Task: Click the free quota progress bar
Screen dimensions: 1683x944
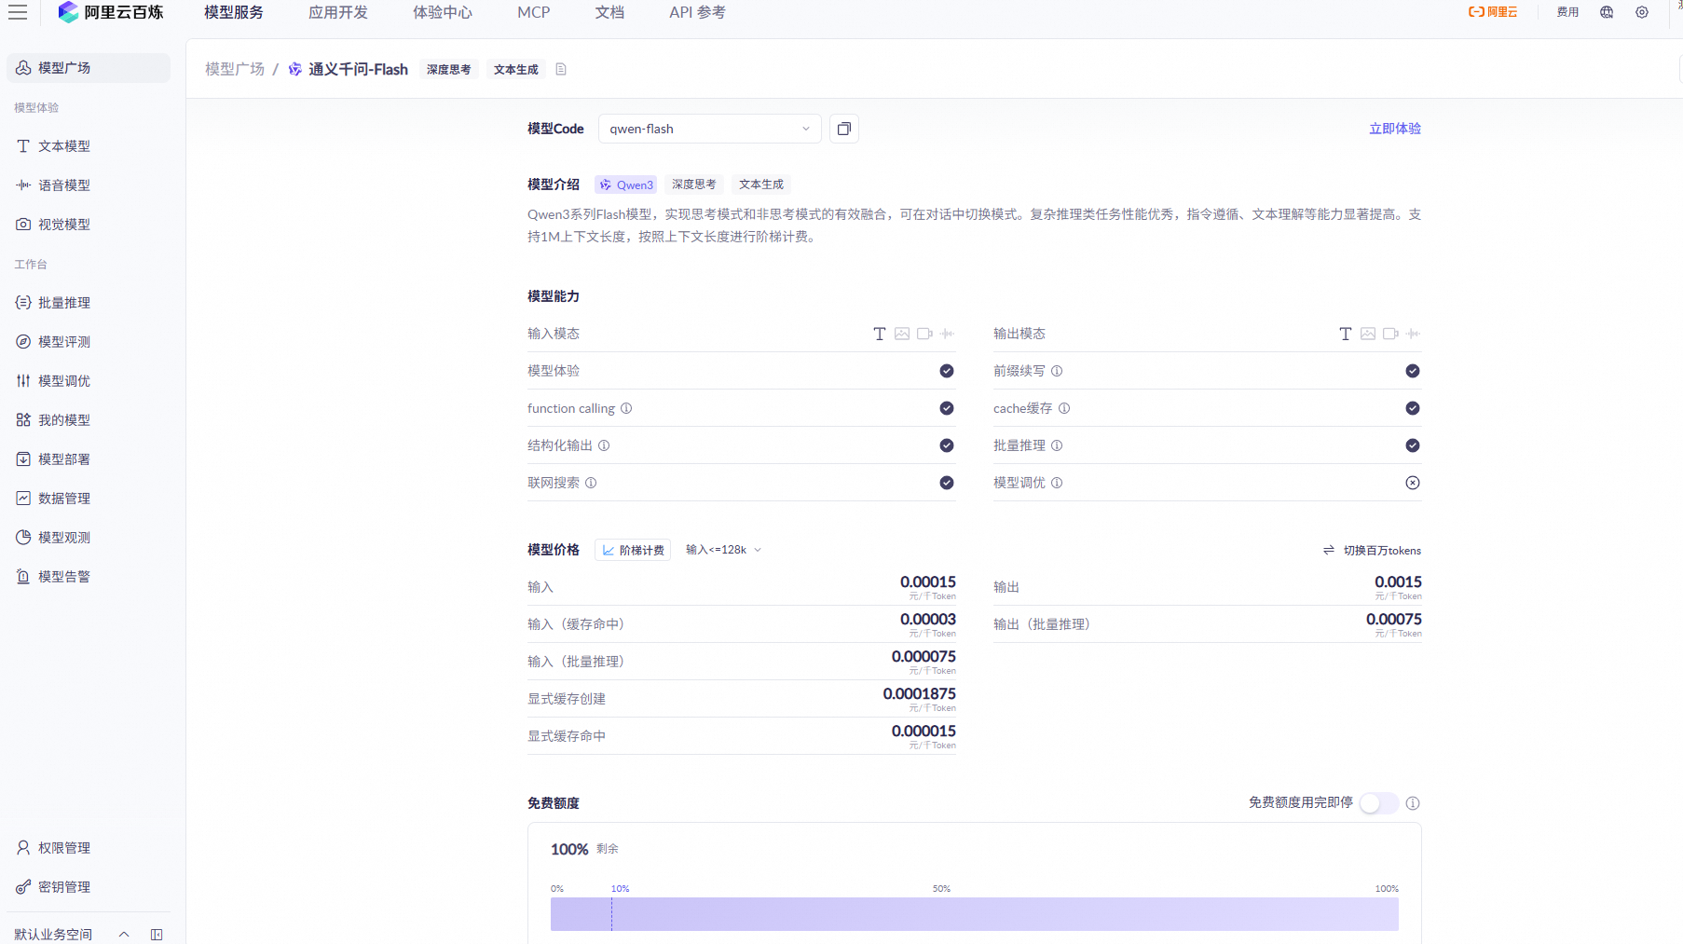Action: point(975,914)
